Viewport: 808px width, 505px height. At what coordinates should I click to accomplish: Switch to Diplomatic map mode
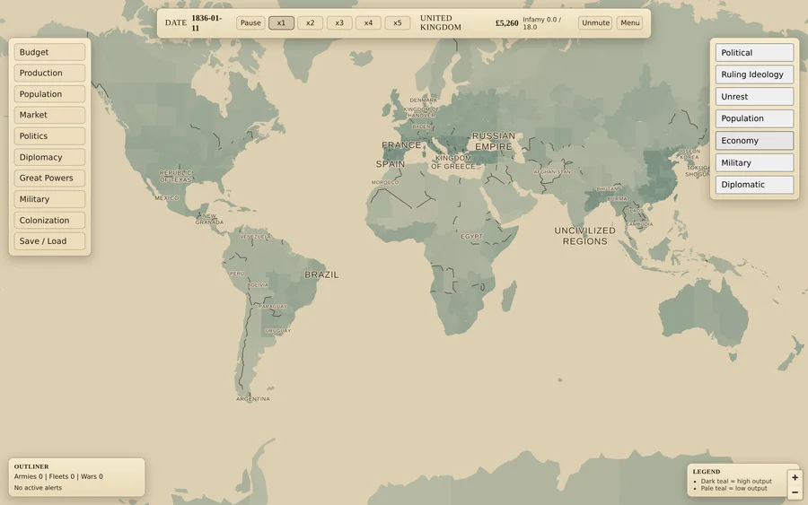pyautogui.click(x=754, y=184)
